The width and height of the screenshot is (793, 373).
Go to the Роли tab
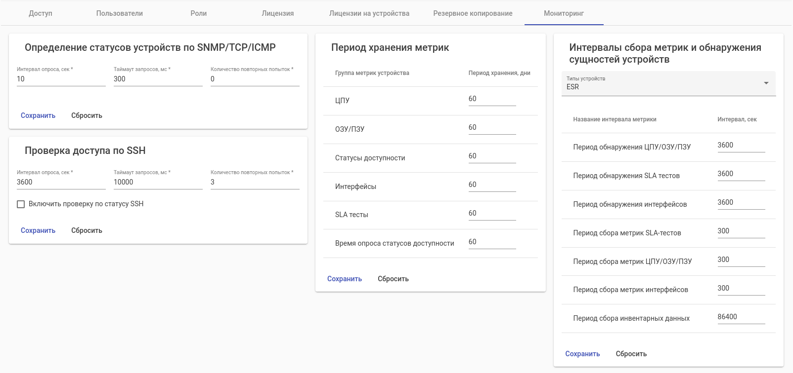point(199,13)
